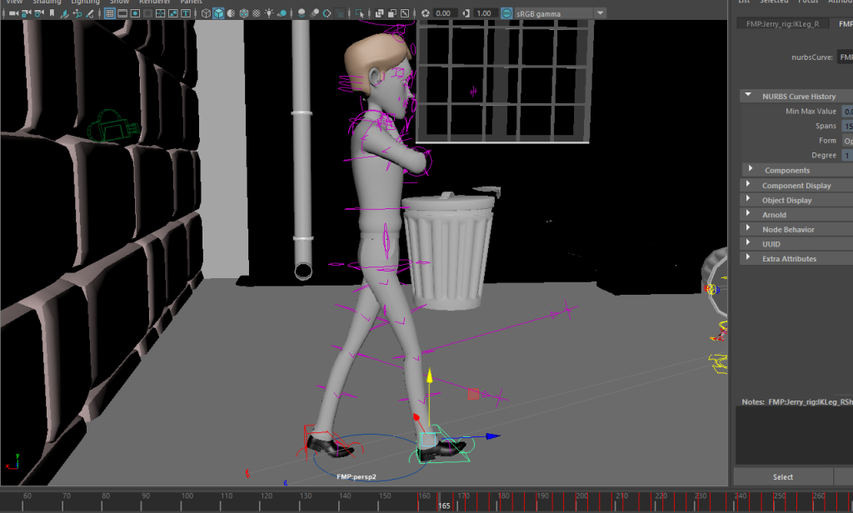Select the Grease Pencil tool icon
The width and height of the screenshot is (853, 513).
click(x=90, y=13)
